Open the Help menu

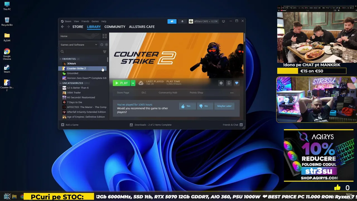[104, 21]
